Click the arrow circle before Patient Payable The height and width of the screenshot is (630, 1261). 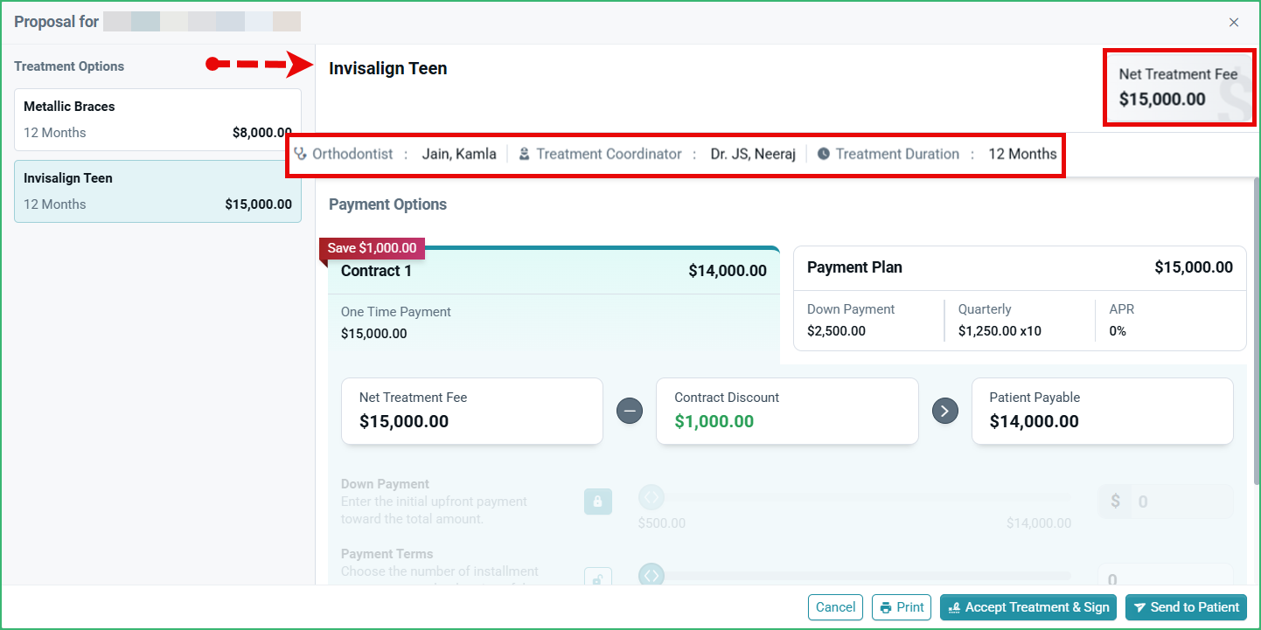coord(944,411)
